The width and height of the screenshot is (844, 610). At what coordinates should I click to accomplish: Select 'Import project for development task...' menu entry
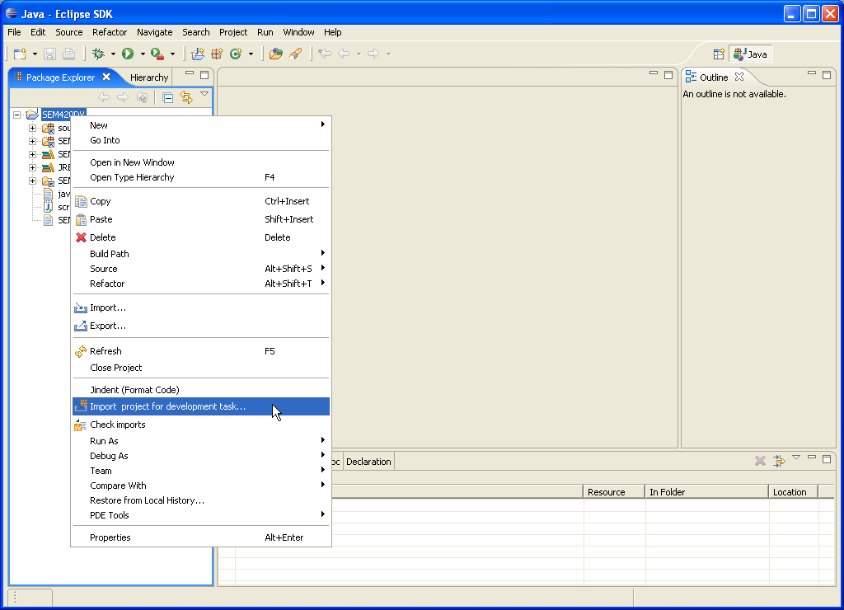[167, 406]
